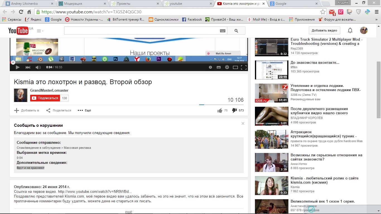Click Поделиться to share the video
This screenshot has width=381, height=214.
(59, 110)
